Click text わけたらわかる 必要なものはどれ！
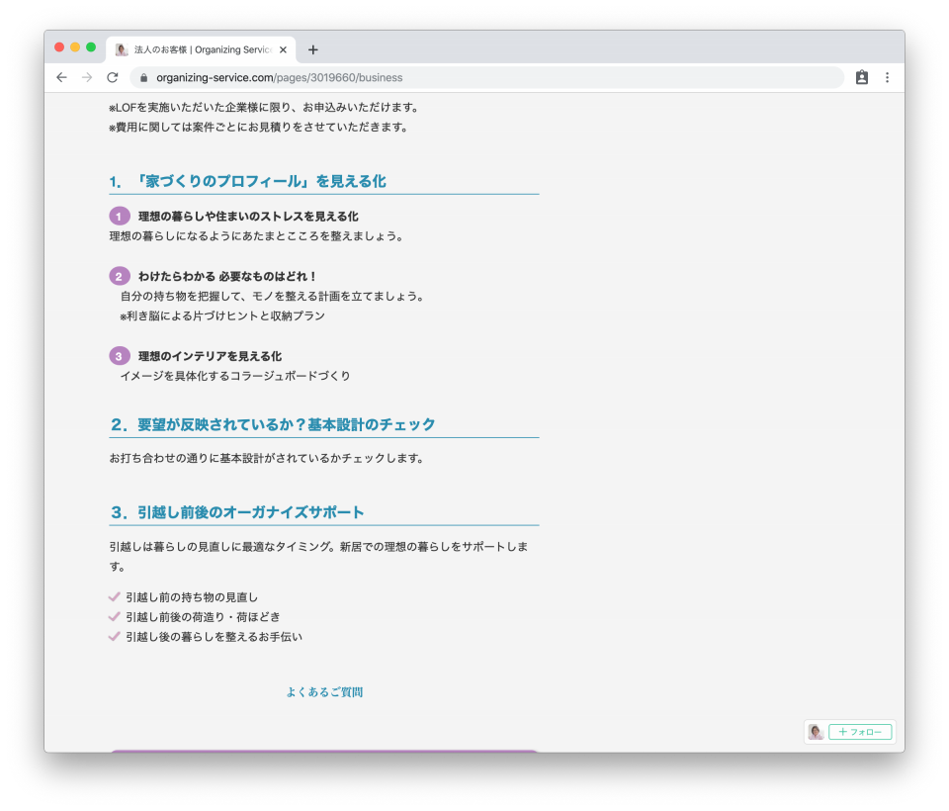Screen dimensions: 949x811 tap(227, 276)
